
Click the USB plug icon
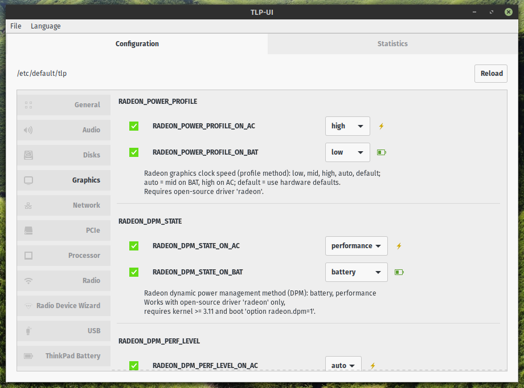click(28, 331)
